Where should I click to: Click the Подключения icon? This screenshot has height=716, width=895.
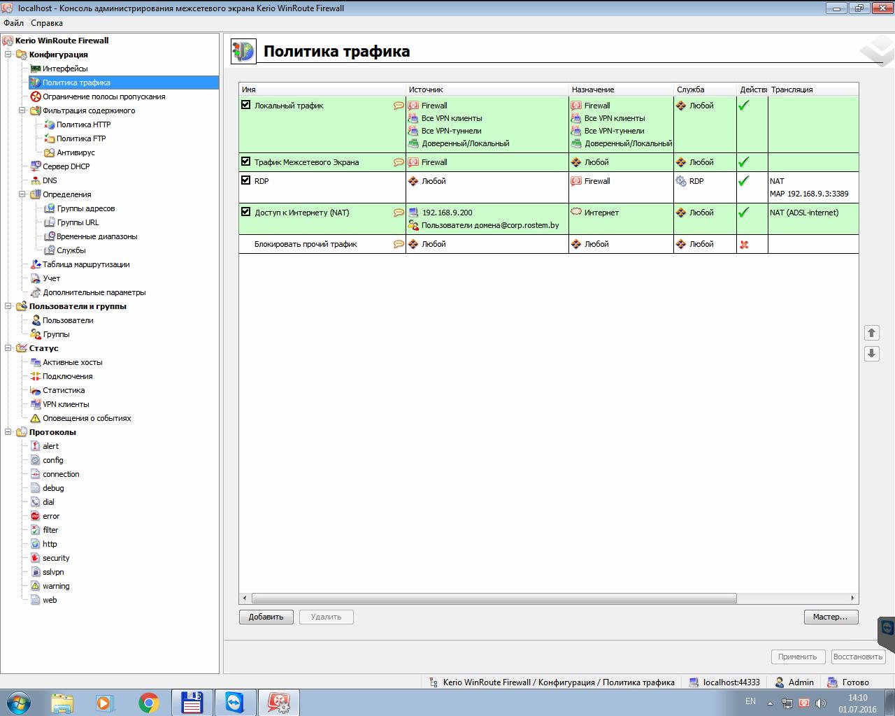tap(36, 376)
